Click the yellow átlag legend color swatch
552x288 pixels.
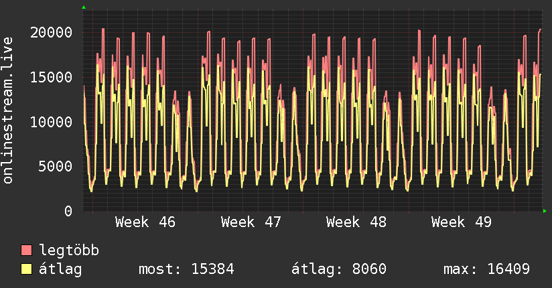[27, 269]
